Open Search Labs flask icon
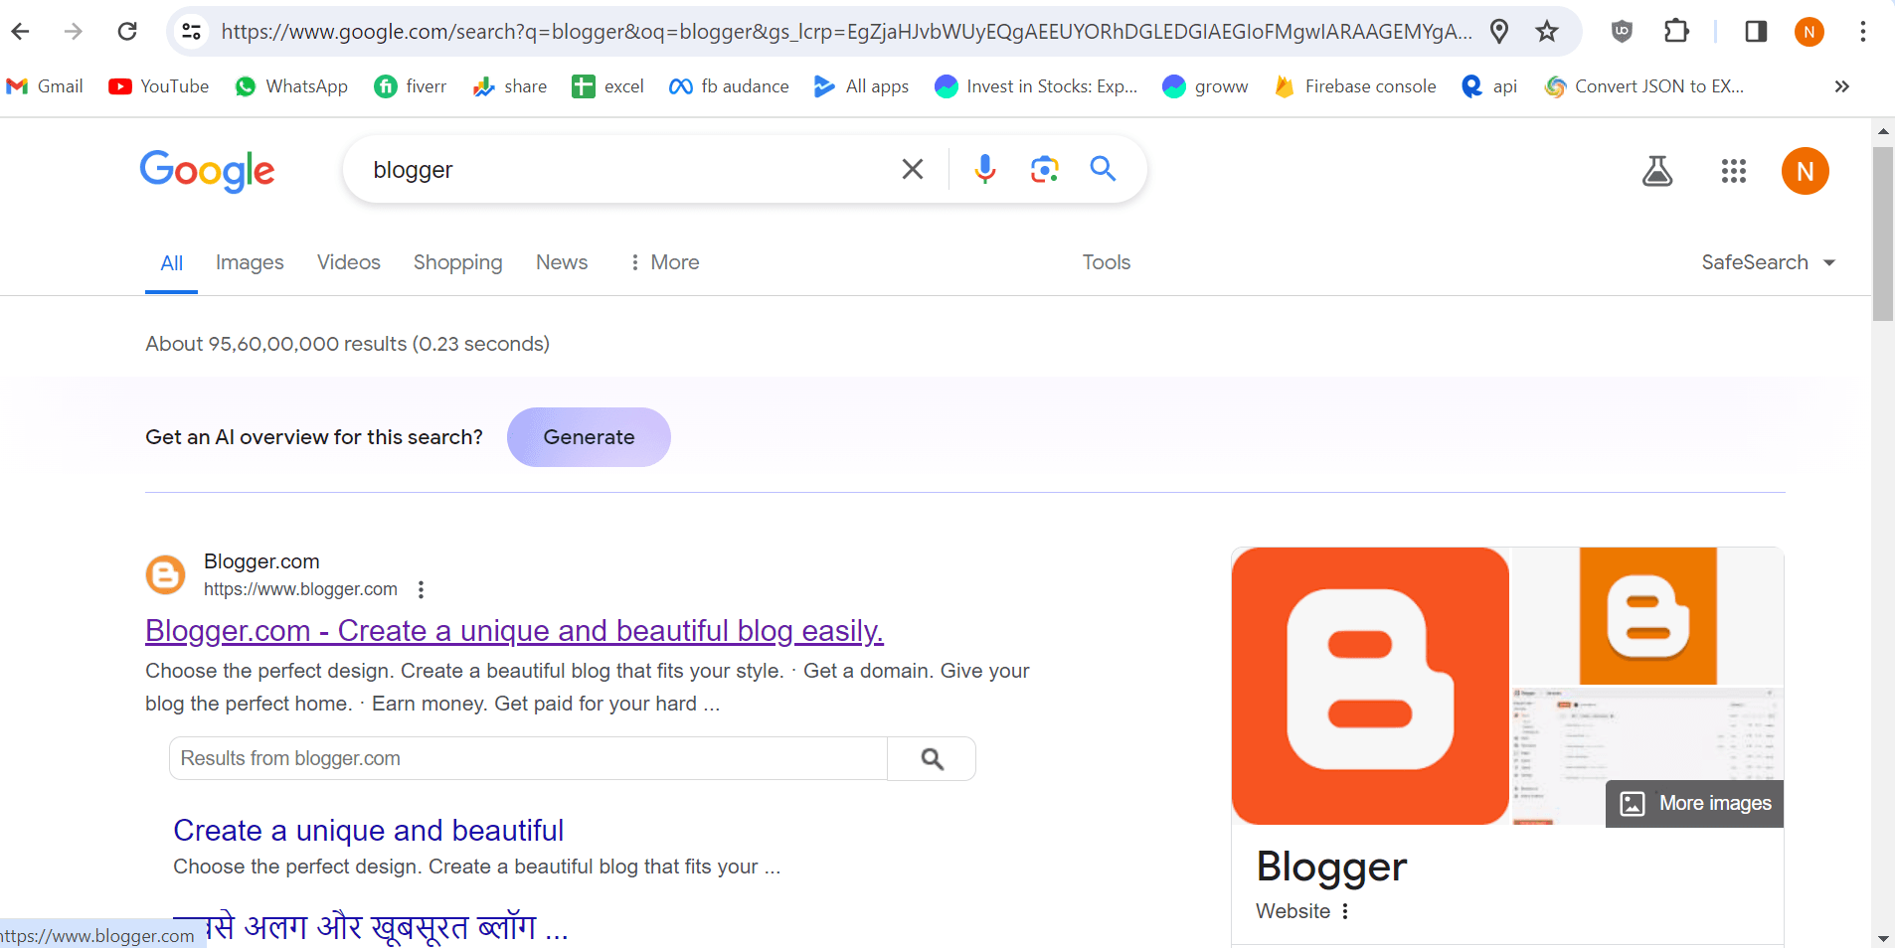 pos(1656,171)
